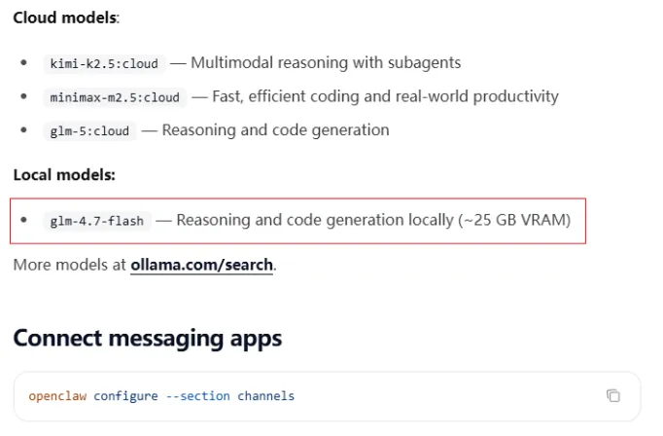Image resolution: width=663 pixels, height=436 pixels.
Task: Click "Multimodal reasoning with subagents" description
Action: [x=326, y=63]
